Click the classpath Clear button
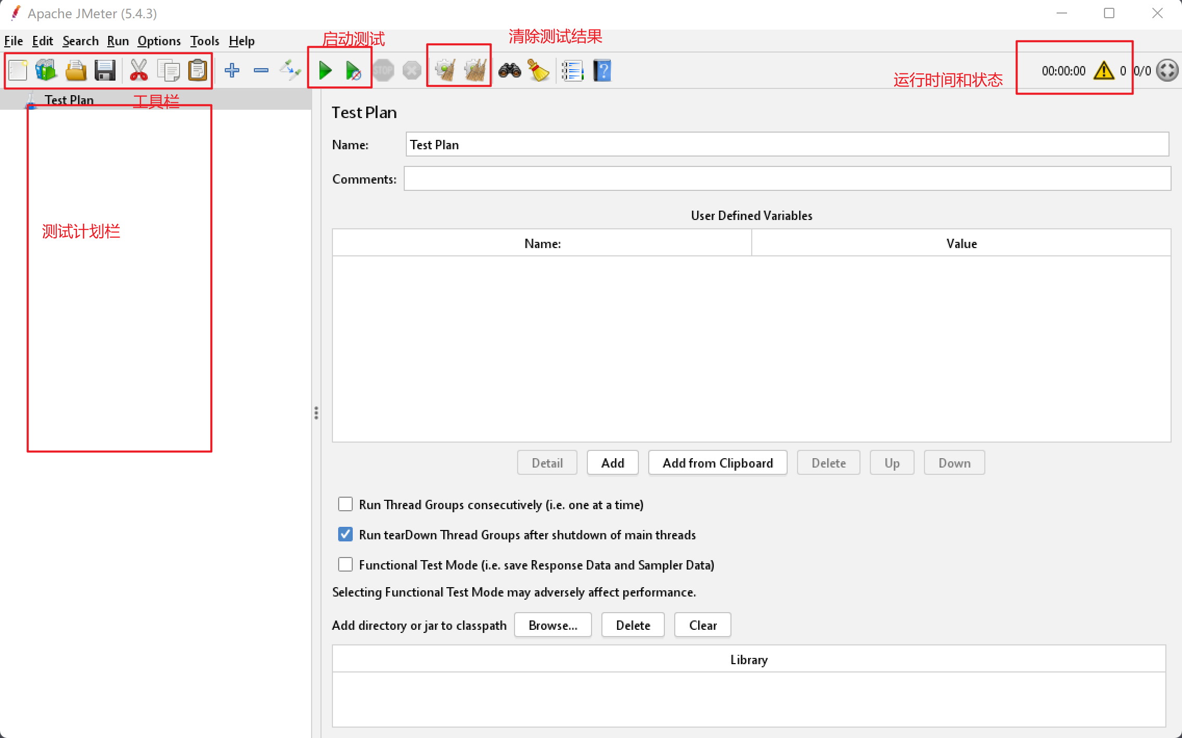 [x=703, y=625]
